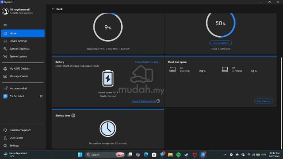Image resolution: width=283 pixels, height=159 pixels.
Task: Open McAfee from the taskbar
Action: pyautogui.click(x=195, y=155)
